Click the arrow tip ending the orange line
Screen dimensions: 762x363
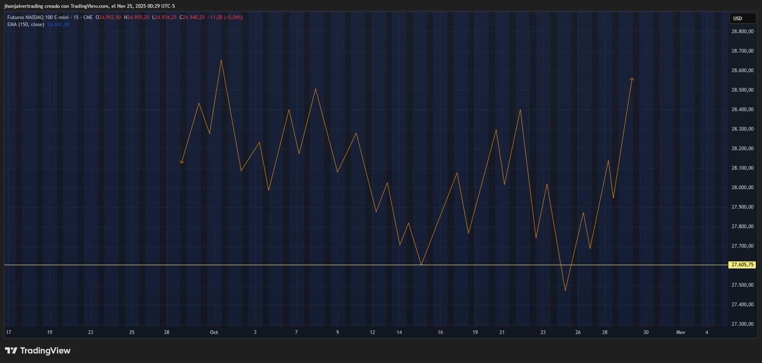coord(631,79)
